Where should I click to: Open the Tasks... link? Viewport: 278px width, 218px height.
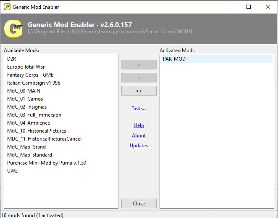[x=139, y=109]
